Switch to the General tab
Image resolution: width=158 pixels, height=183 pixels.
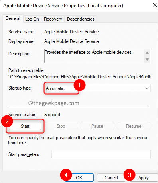13,18
